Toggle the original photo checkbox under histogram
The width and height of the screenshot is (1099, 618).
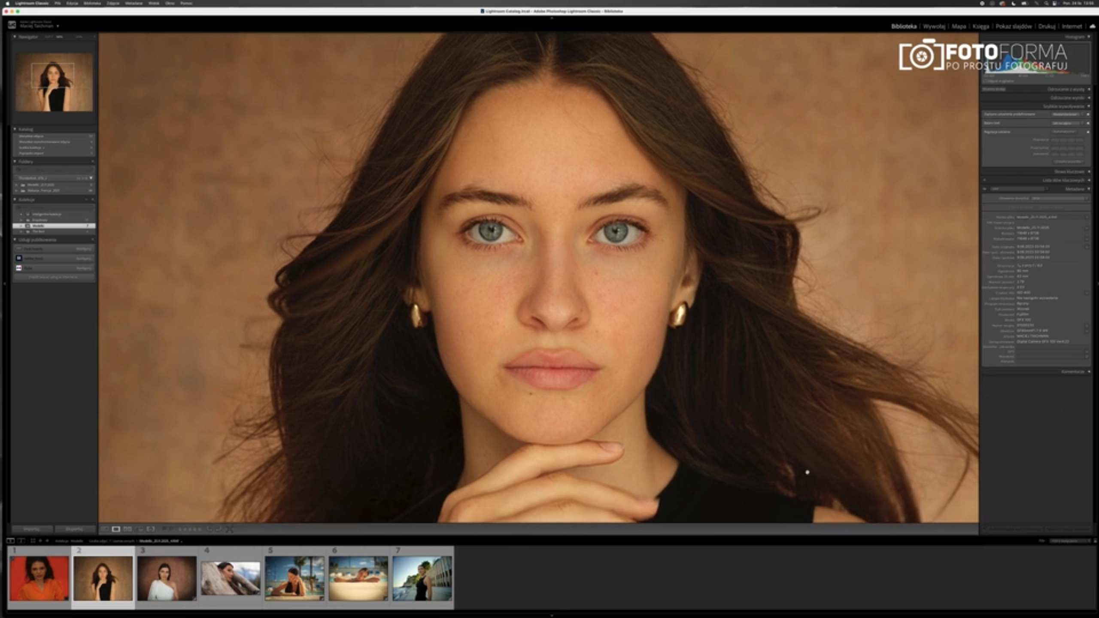tap(986, 81)
